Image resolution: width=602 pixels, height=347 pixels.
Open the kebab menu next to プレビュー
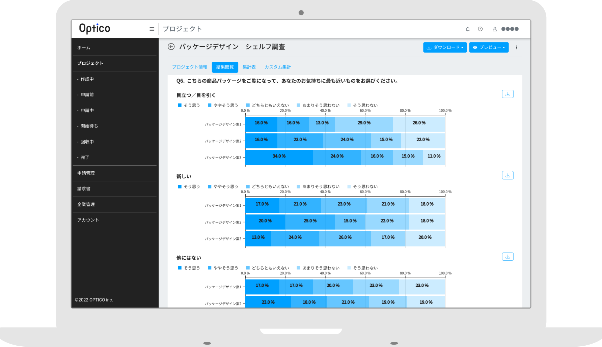(517, 47)
